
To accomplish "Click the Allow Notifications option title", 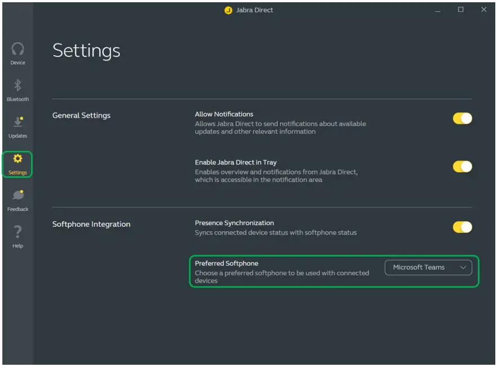I will (x=224, y=114).
